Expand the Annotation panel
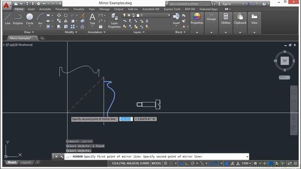 point(96,32)
